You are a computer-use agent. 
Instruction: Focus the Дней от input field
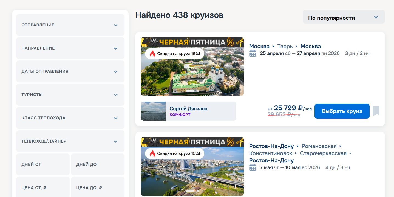pyautogui.click(x=43, y=164)
